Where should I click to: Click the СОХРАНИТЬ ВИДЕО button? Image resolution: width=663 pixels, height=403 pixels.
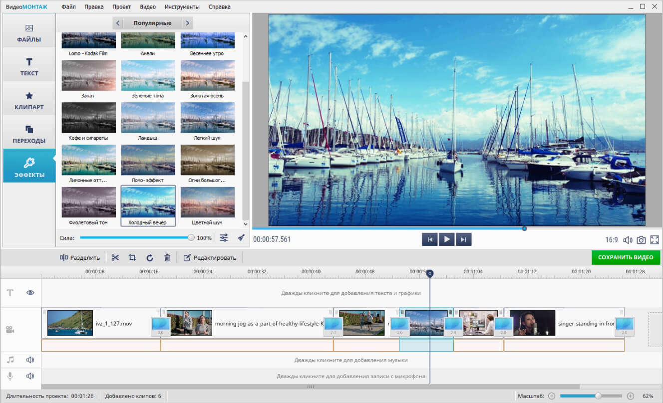click(626, 257)
